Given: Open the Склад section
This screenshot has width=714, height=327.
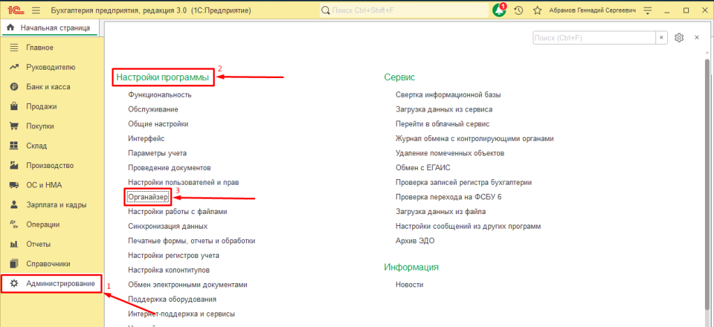Looking at the screenshot, I should 36,146.
